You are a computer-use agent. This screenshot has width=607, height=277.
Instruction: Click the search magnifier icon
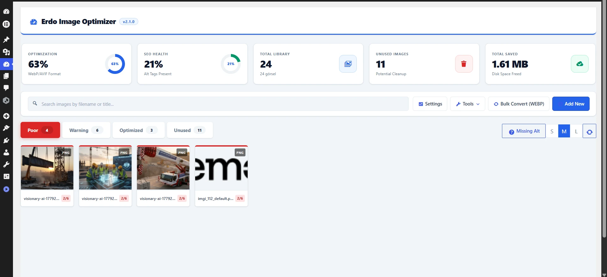tap(35, 103)
